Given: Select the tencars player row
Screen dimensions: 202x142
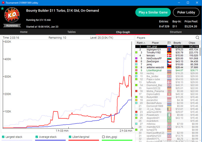Looking at the screenshot, I should [x=167, y=55].
